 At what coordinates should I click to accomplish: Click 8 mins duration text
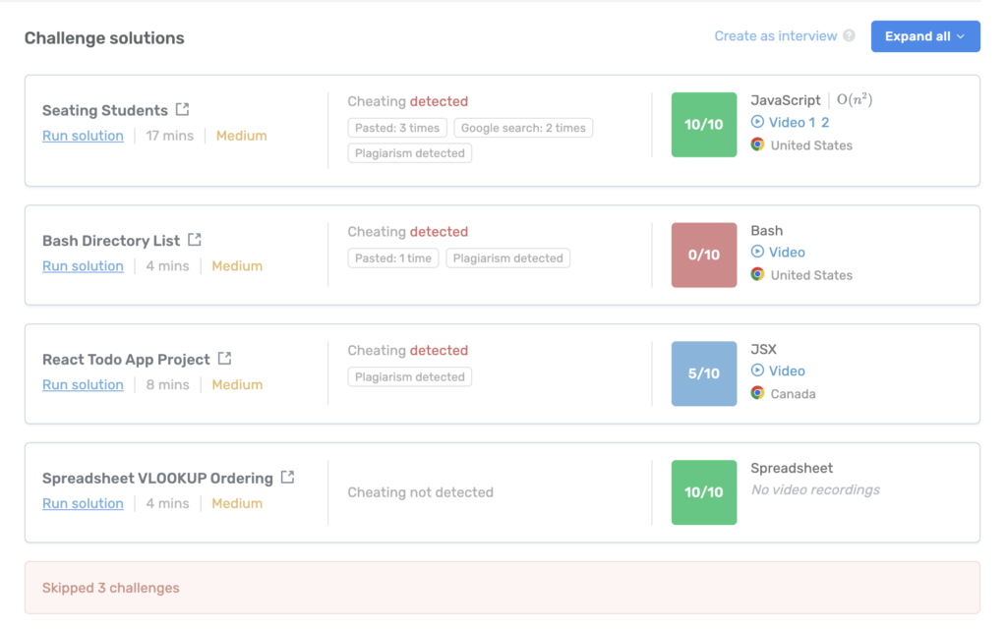coord(167,384)
